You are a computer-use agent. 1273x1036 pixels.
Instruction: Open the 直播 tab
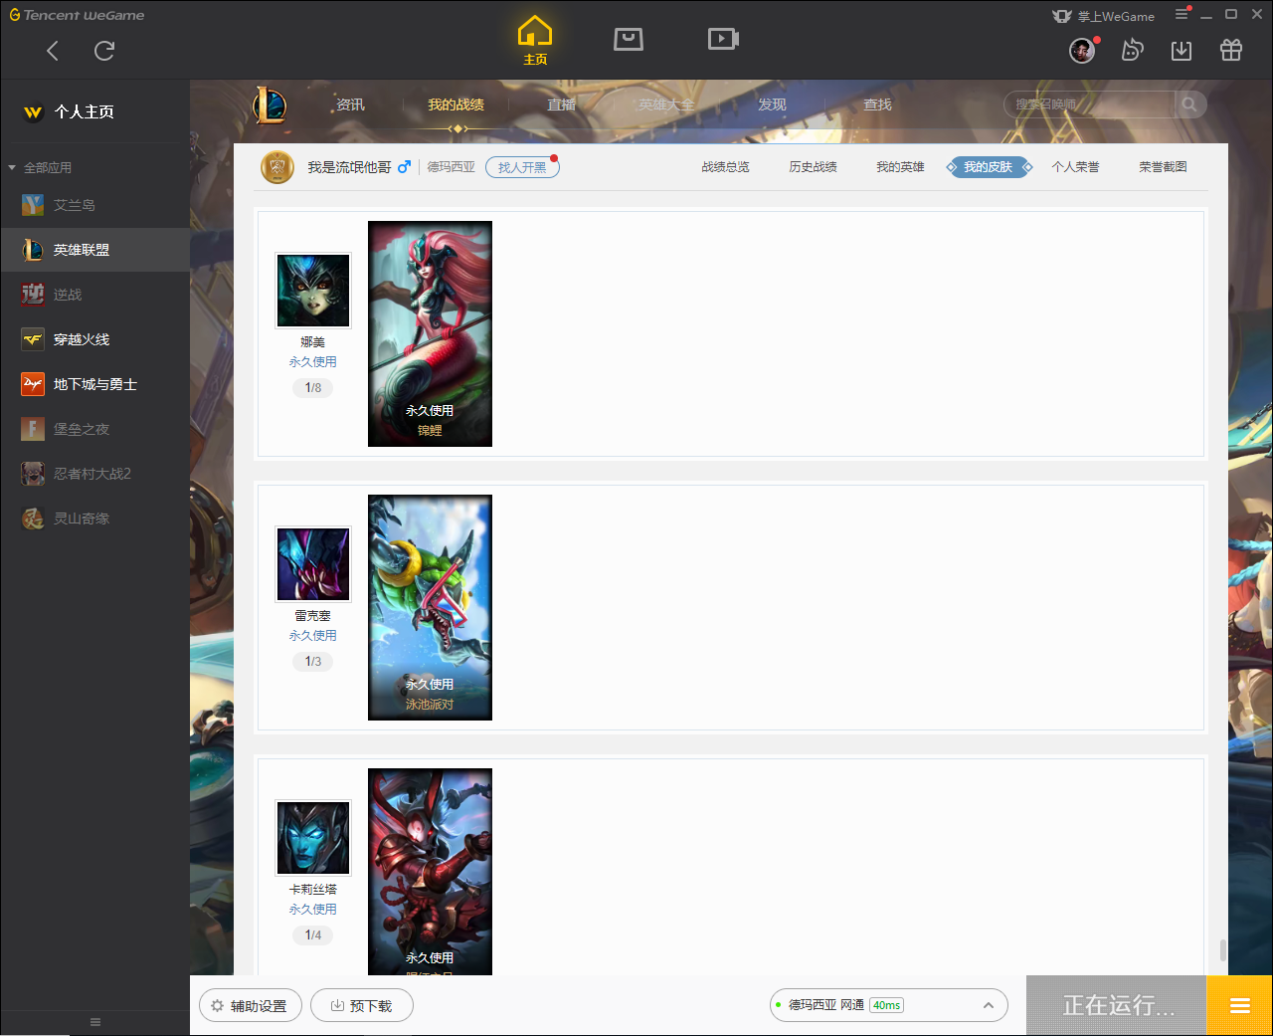point(561,104)
